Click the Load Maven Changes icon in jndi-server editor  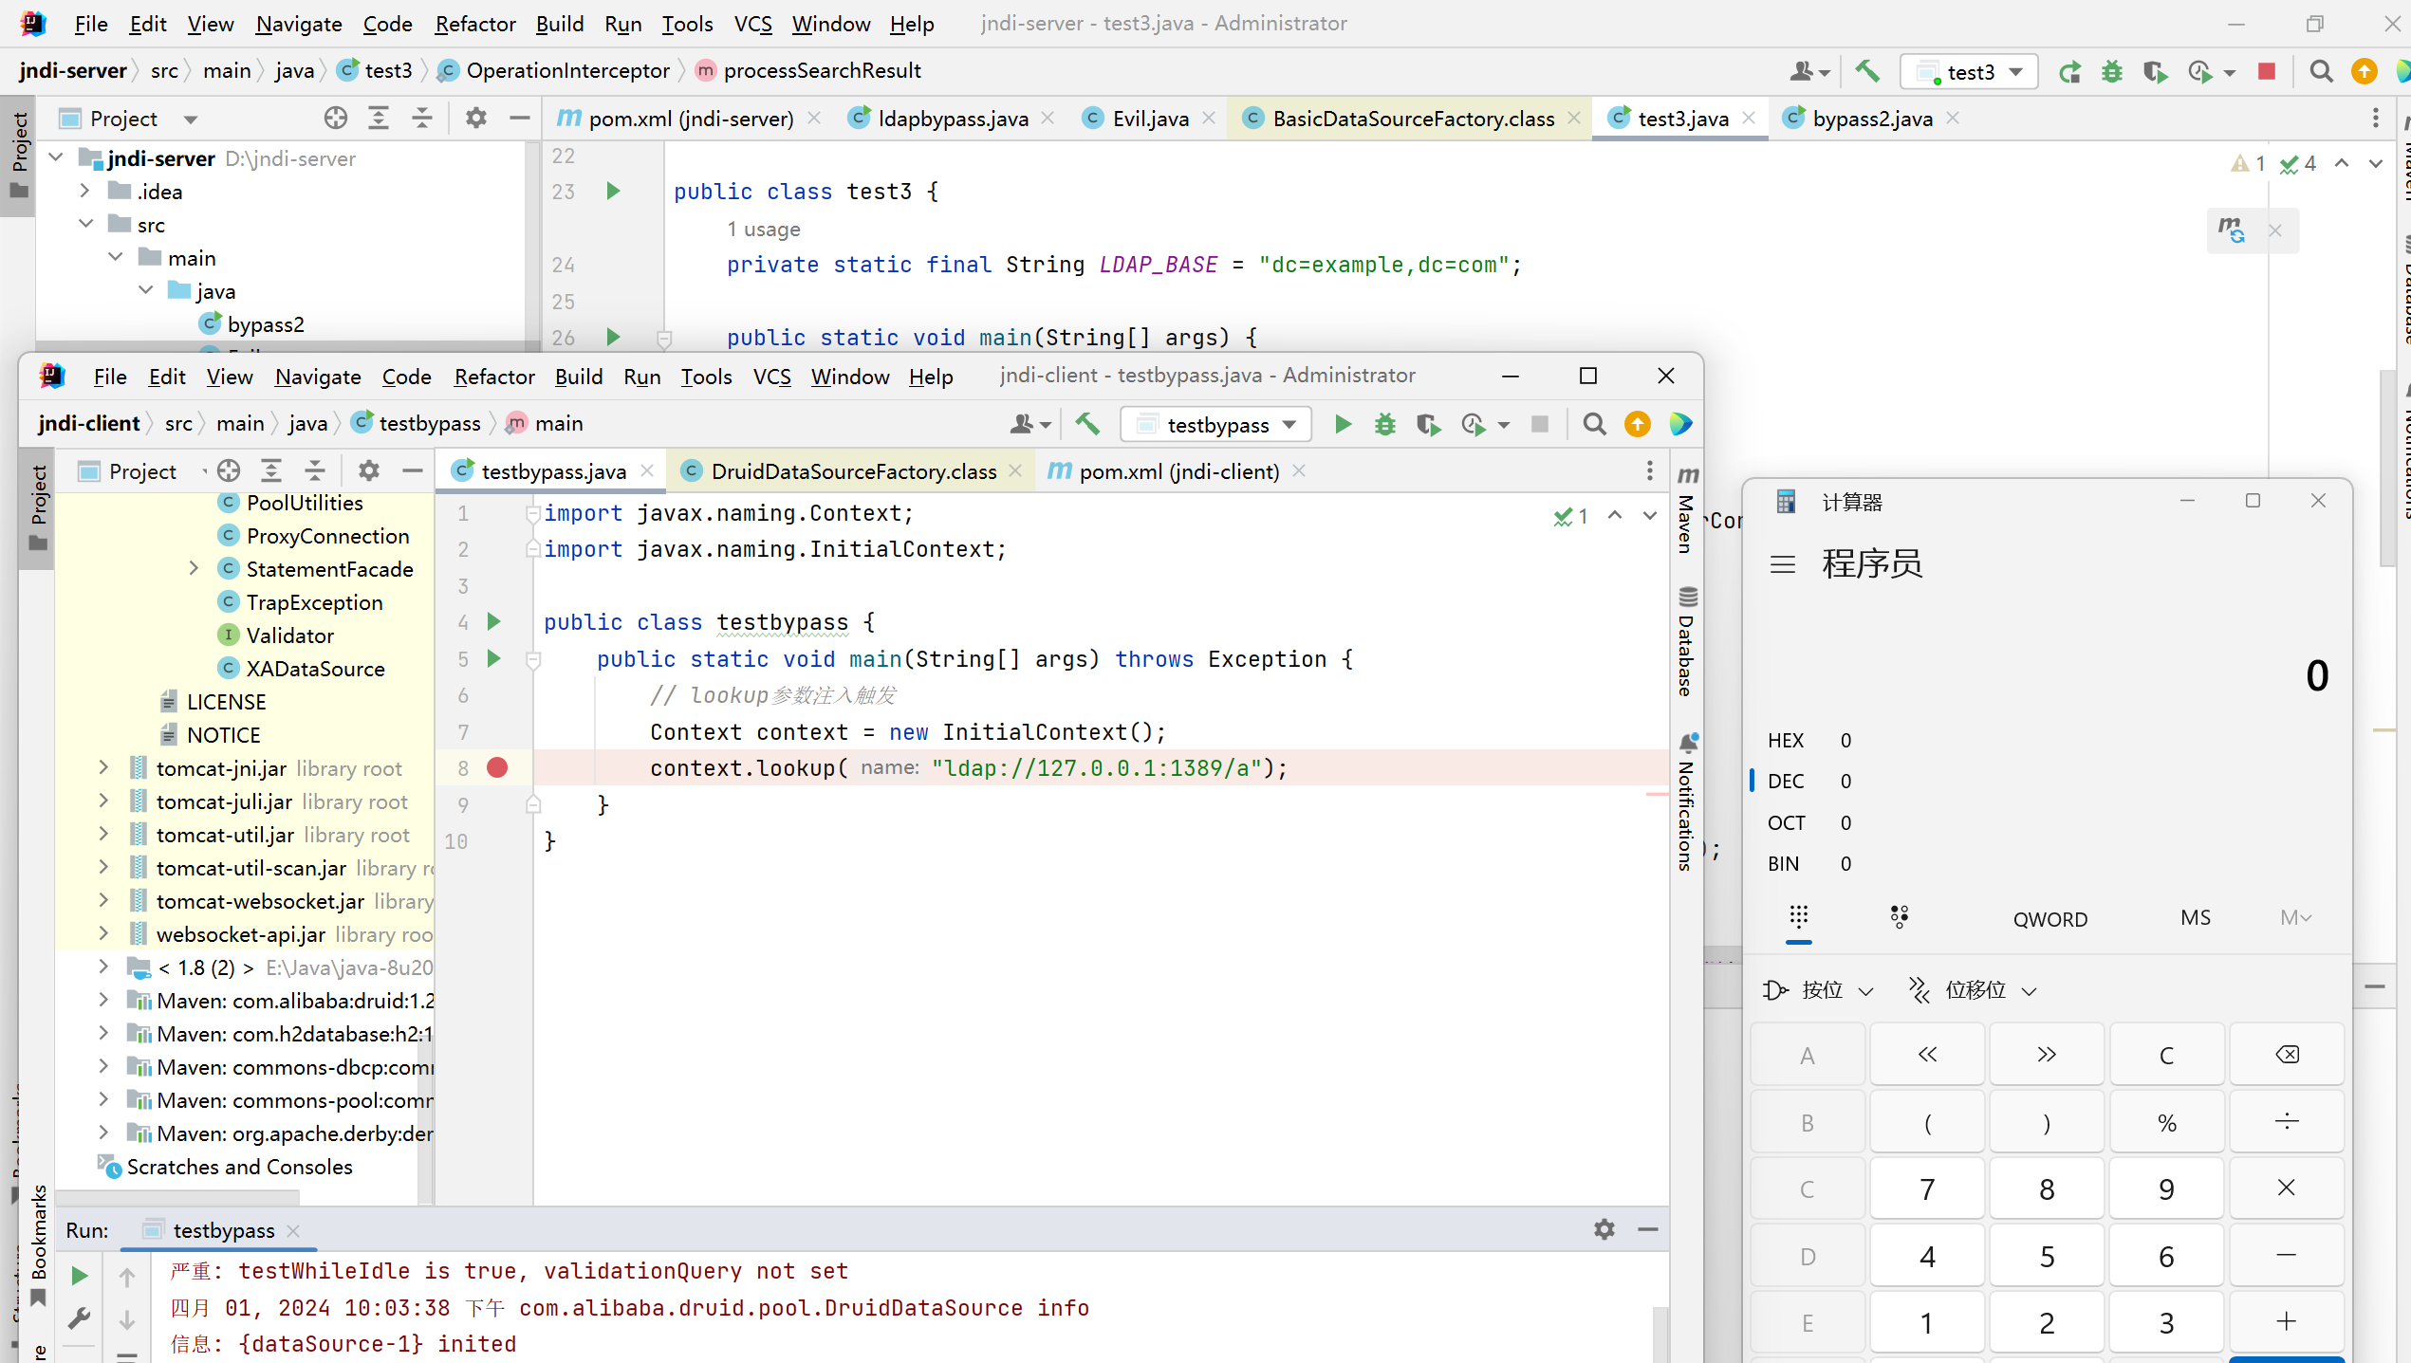tap(2232, 230)
